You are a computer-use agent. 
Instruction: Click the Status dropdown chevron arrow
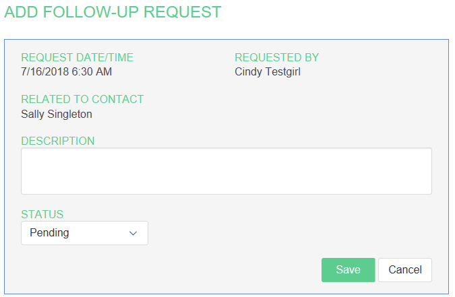[133, 233]
